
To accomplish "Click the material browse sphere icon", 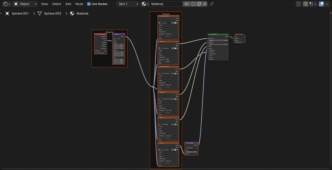I will pos(145,4).
